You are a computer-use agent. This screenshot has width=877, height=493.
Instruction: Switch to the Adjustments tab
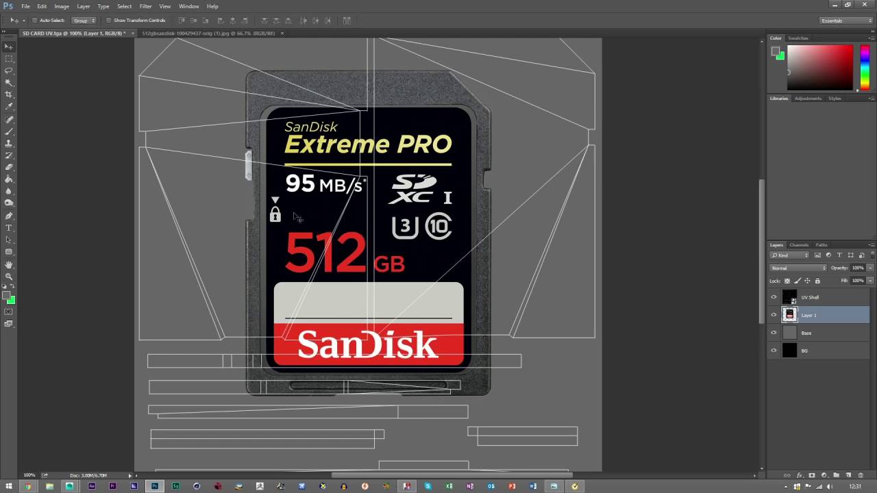808,99
